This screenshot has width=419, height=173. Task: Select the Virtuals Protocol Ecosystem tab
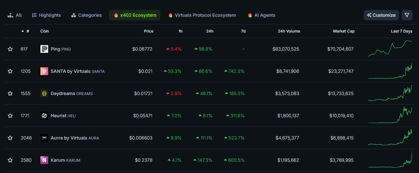(202, 15)
